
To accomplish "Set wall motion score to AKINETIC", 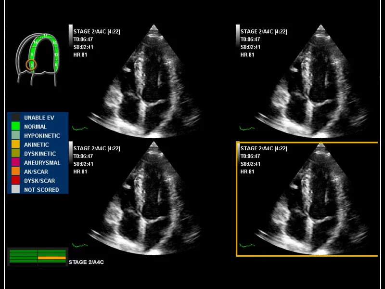I will (x=38, y=144).
